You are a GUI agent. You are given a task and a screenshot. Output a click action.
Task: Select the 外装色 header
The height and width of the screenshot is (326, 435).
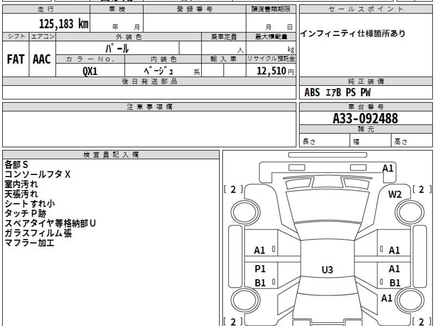129,37
